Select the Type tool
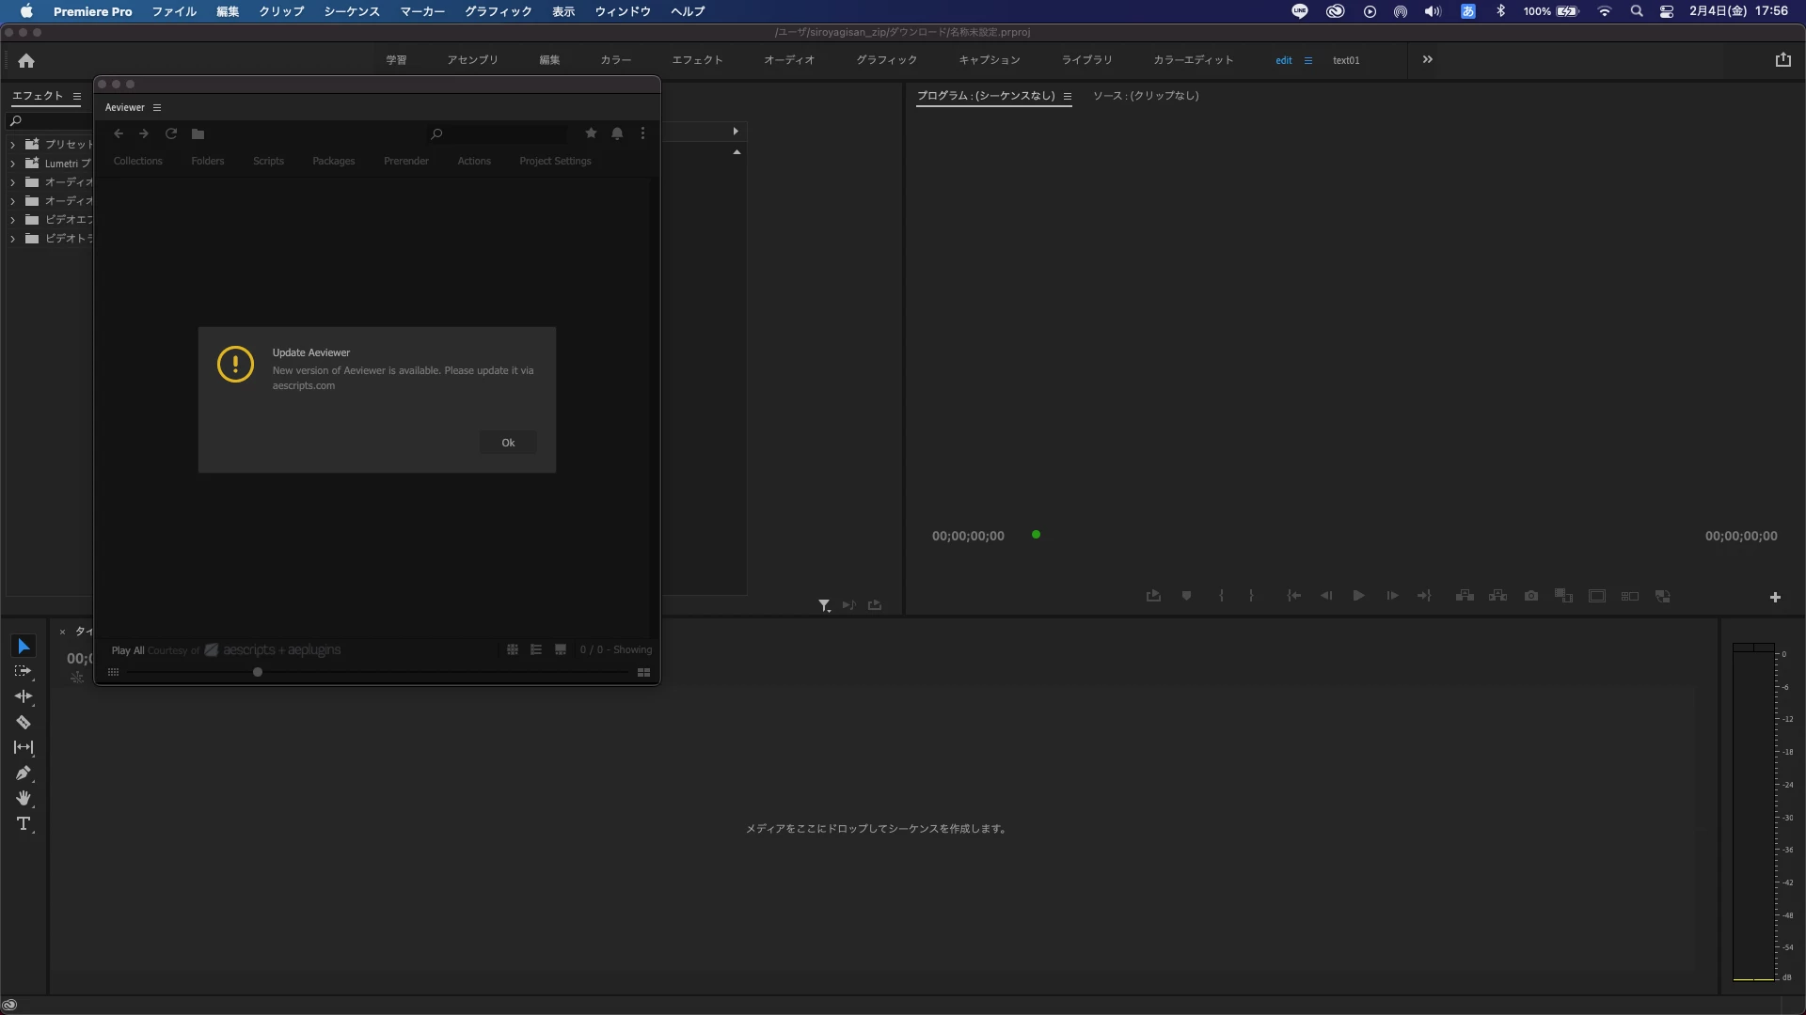1806x1015 pixels. click(24, 824)
